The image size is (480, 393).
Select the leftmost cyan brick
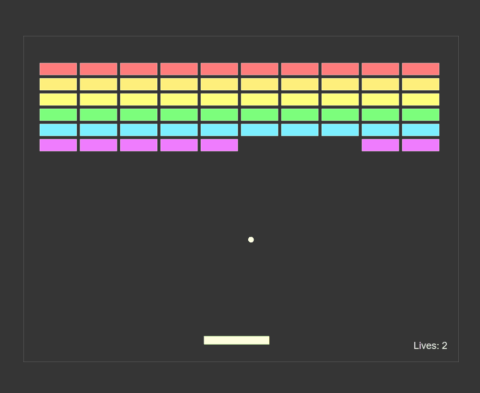(x=58, y=130)
